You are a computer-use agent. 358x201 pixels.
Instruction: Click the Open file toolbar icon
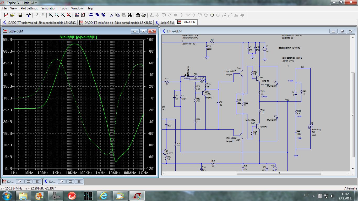point(12,15)
